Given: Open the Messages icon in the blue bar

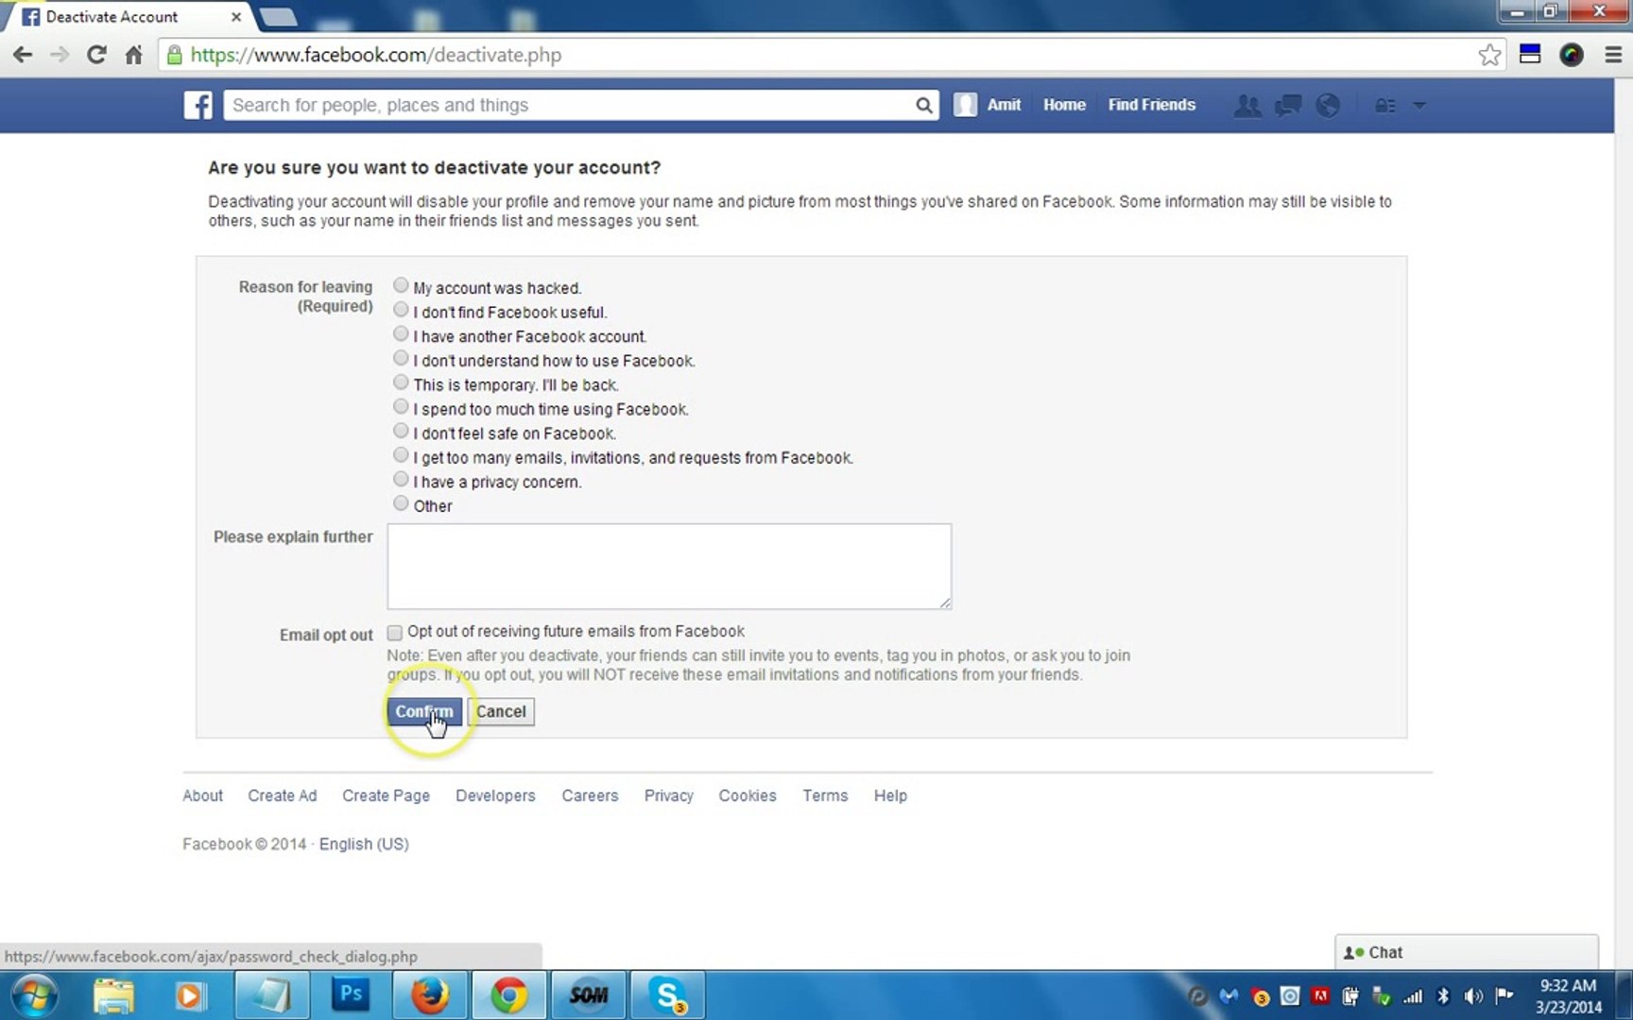Looking at the screenshot, I should [1286, 105].
